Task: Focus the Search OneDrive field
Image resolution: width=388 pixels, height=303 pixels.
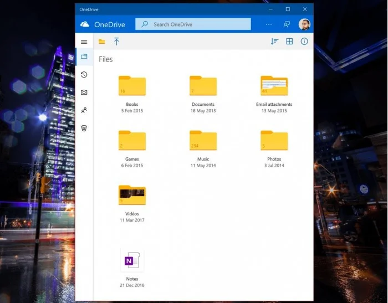Action: 193,24
